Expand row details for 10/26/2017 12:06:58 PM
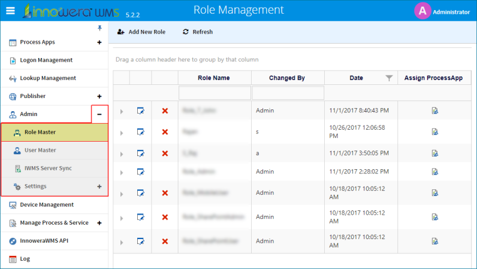Screen dimensions: 477x269 pyautogui.click(x=122, y=133)
